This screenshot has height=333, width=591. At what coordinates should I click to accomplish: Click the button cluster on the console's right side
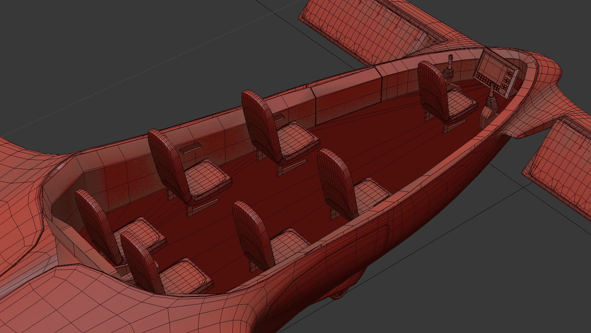(507, 81)
